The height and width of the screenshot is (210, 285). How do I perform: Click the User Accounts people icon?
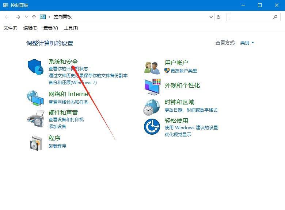coord(152,68)
